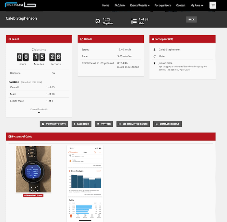Expand the result details chevron
Image resolution: width=227 pixels, height=222 pixels.
click(39, 113)
